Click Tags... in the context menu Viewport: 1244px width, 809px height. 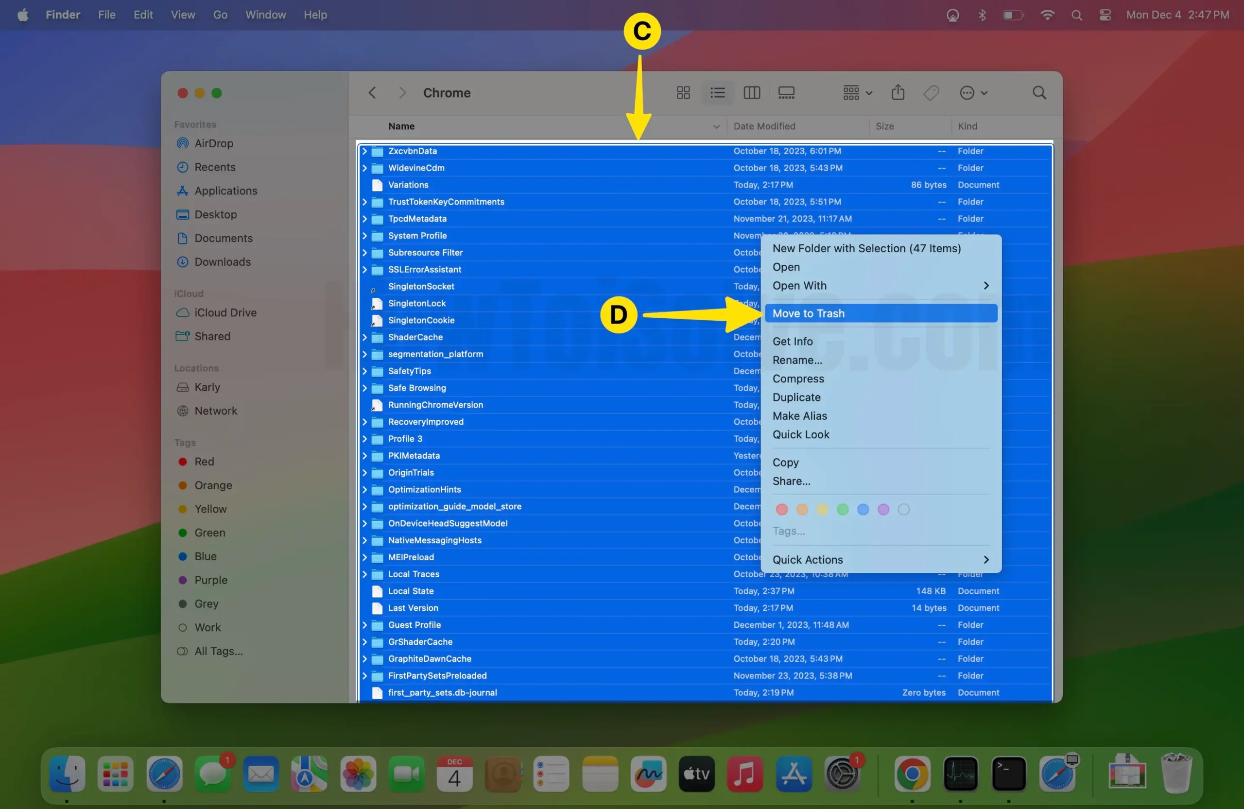tap(788, 531)
